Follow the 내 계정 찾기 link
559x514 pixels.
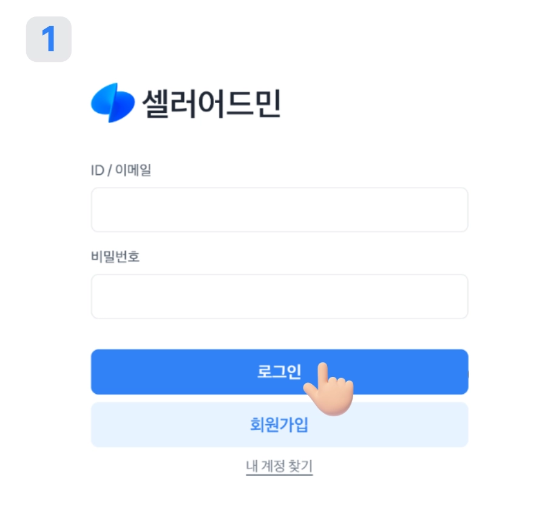point(279,467)
